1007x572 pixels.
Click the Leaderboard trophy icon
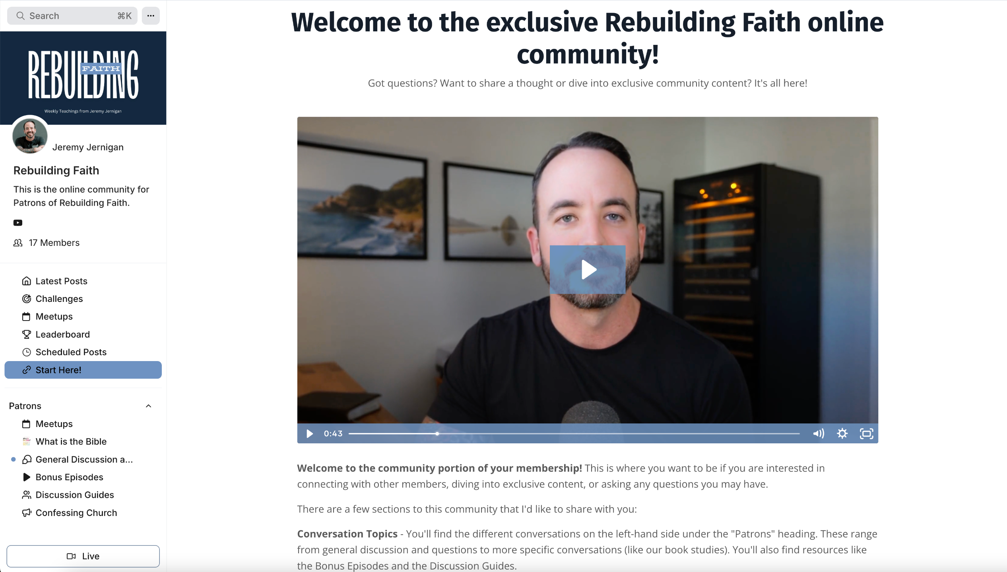27,334
